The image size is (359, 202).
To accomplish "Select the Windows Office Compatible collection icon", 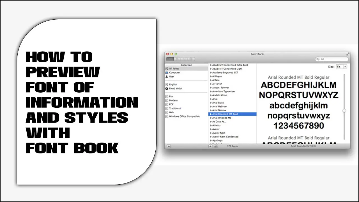I will coord(167,116).
